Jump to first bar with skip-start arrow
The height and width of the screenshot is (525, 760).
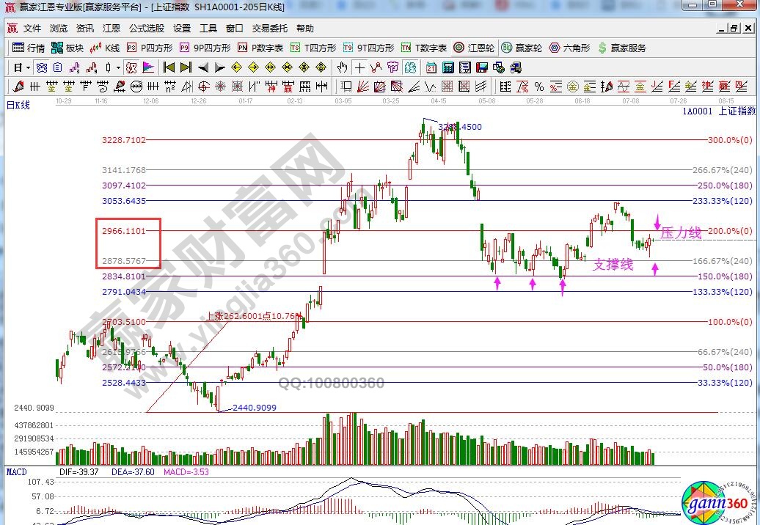click(169, 68)
